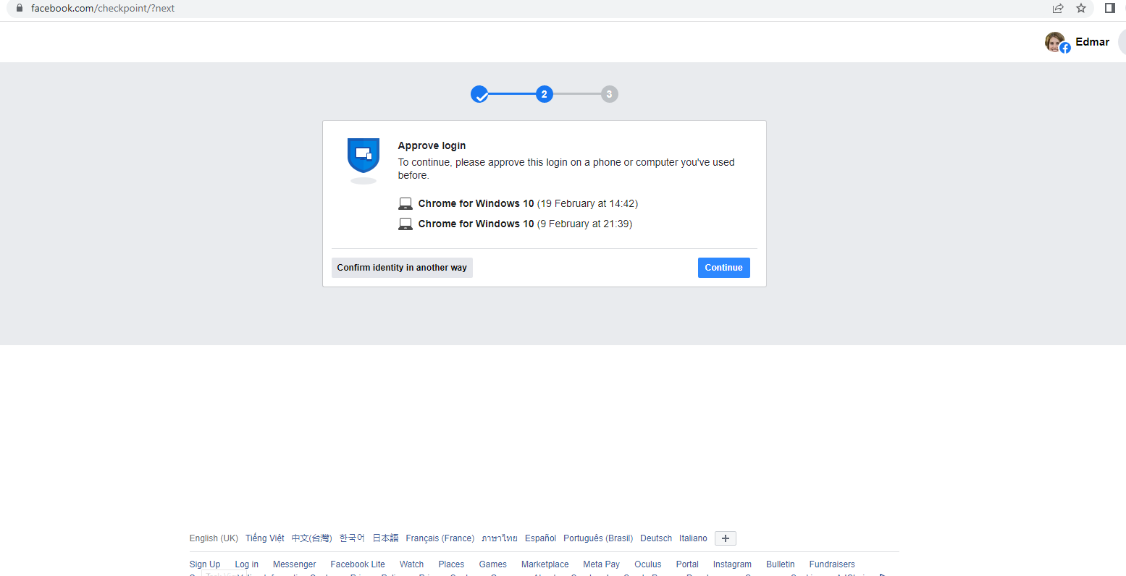Switch language to Français (France)
This screenshot has width=1126, height=576.
click(x=440, y=538)
